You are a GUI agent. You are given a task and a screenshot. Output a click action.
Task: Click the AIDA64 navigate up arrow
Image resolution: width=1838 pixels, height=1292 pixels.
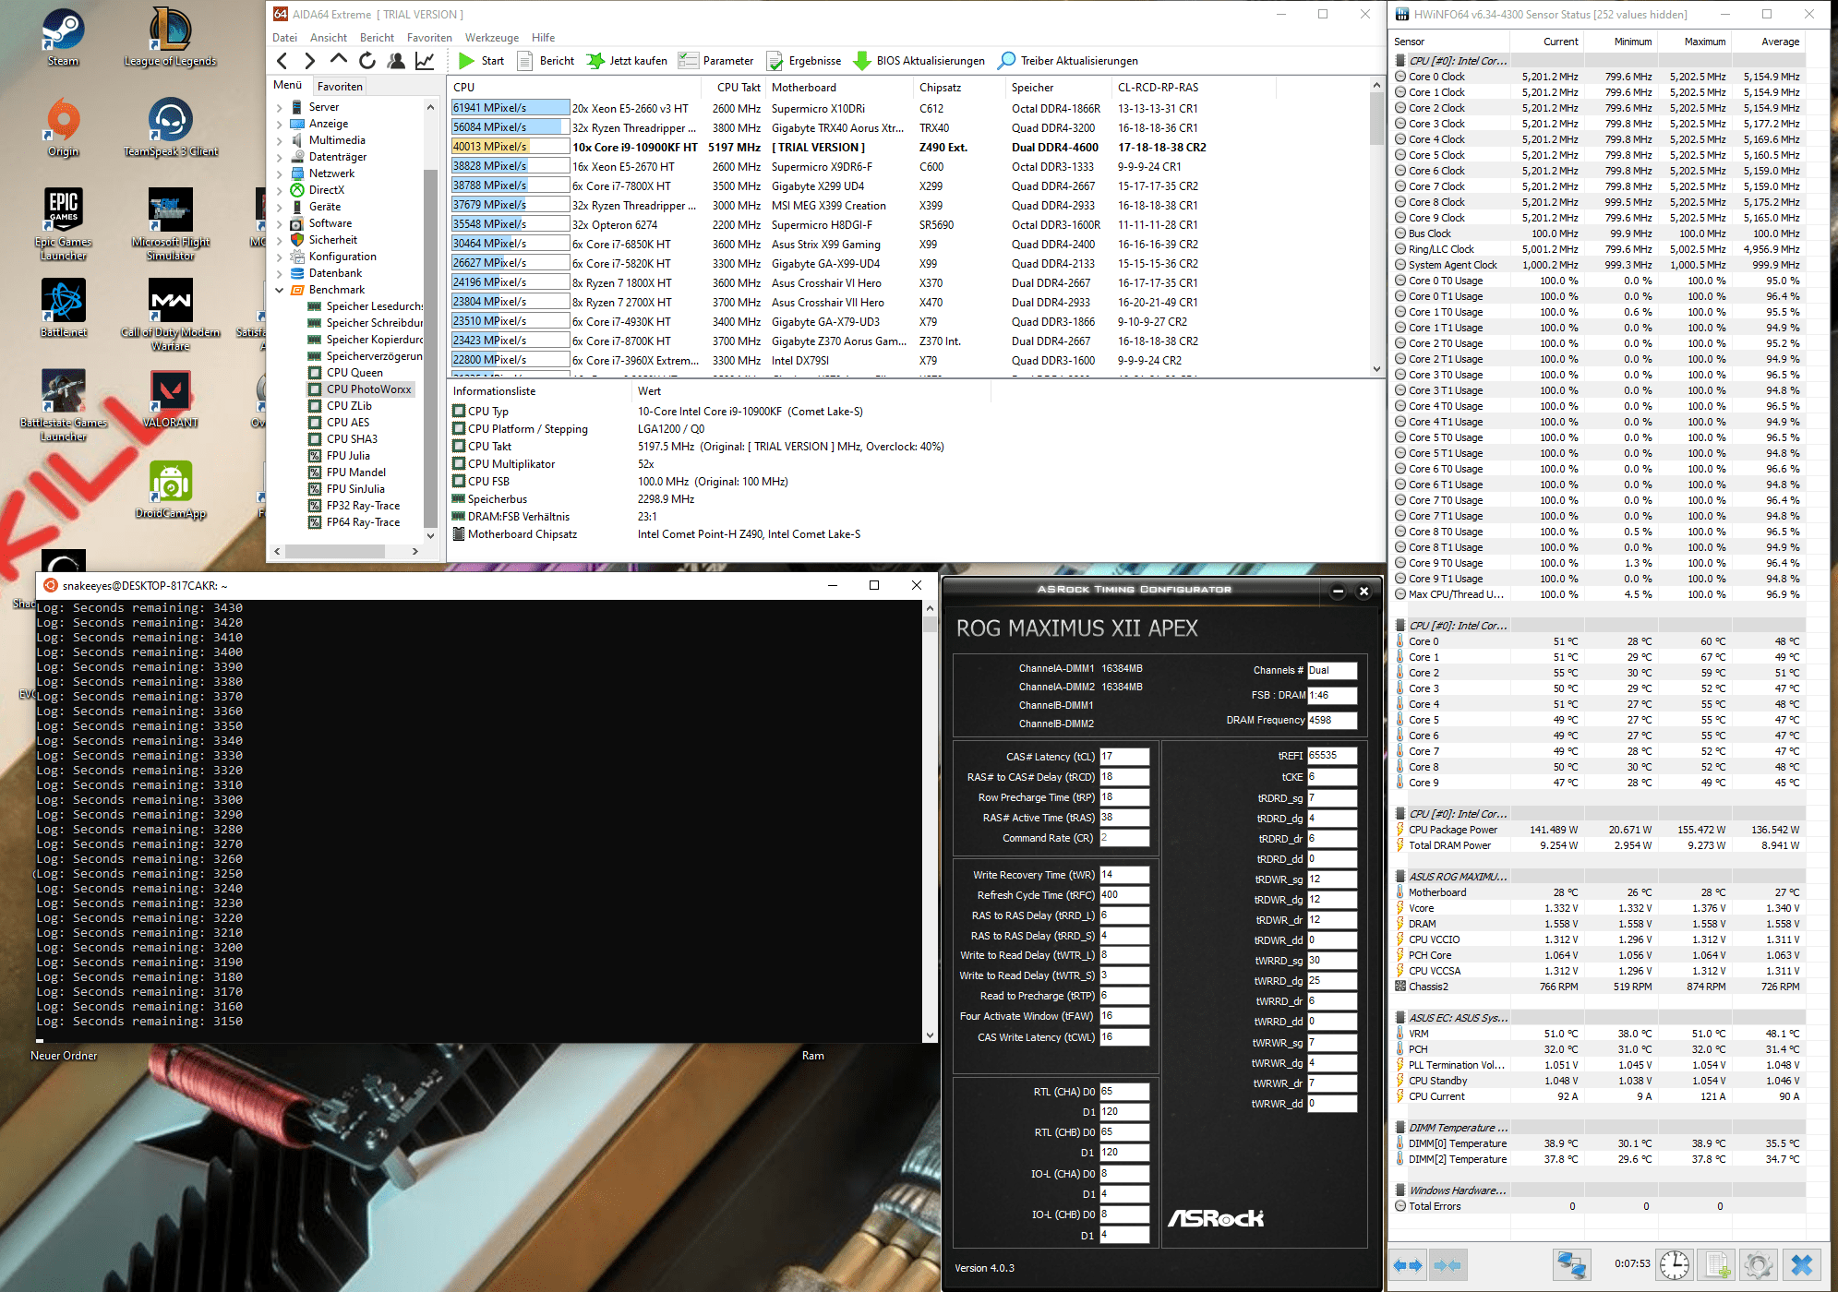(339, 60)
